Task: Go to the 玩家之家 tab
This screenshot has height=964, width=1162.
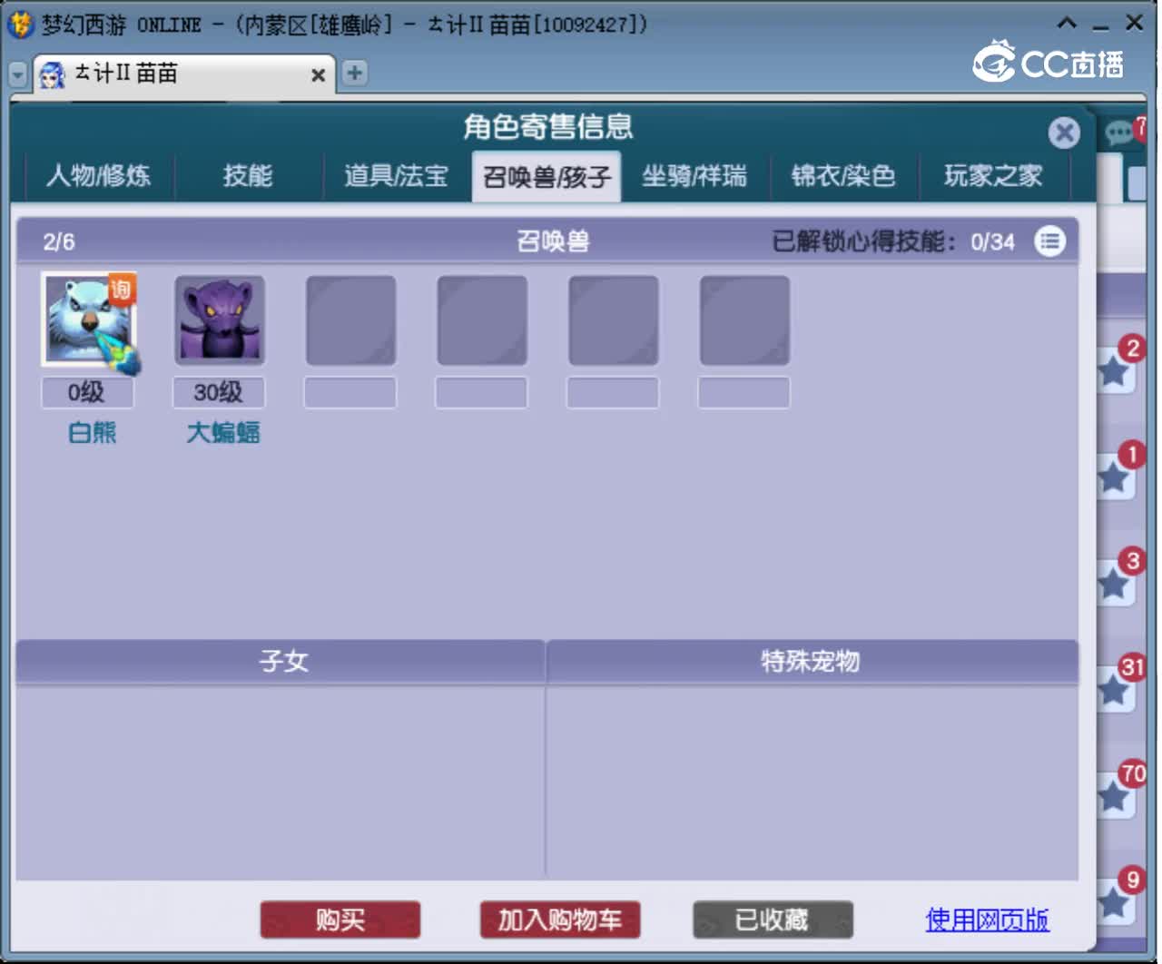Action: 993,175
